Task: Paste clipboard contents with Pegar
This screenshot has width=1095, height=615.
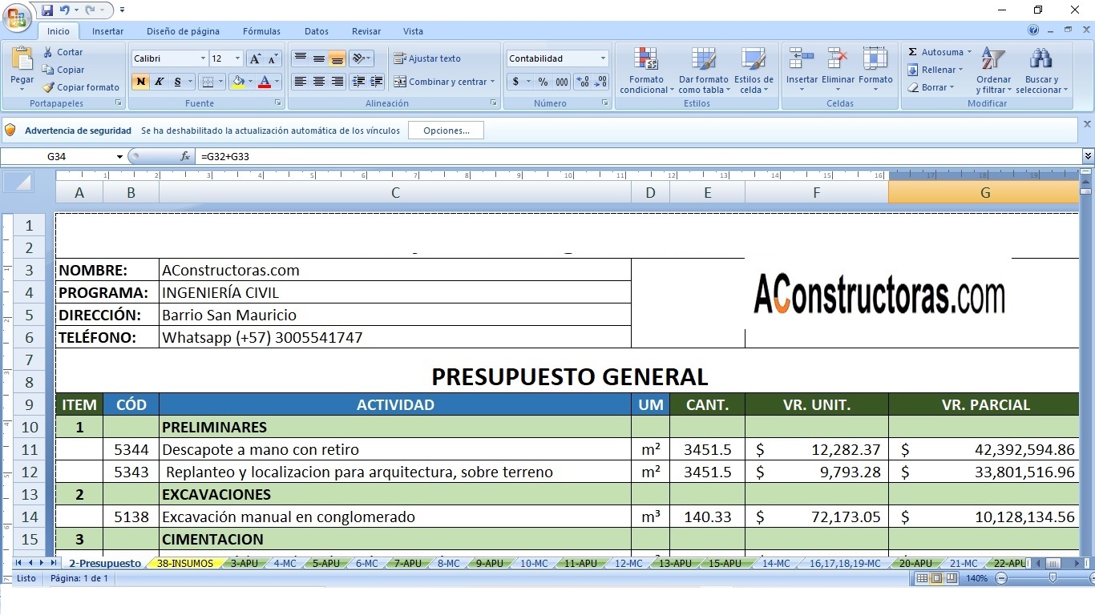Action: [22, 68]
